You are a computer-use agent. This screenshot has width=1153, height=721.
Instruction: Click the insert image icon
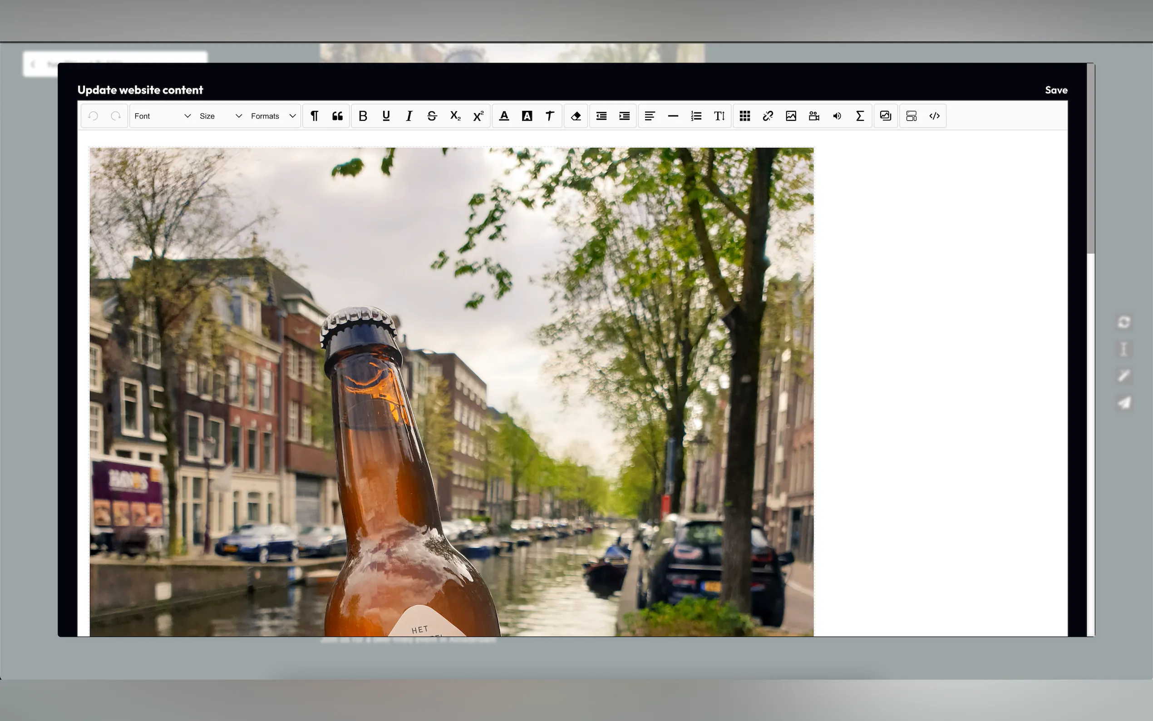tap(791, 116)
